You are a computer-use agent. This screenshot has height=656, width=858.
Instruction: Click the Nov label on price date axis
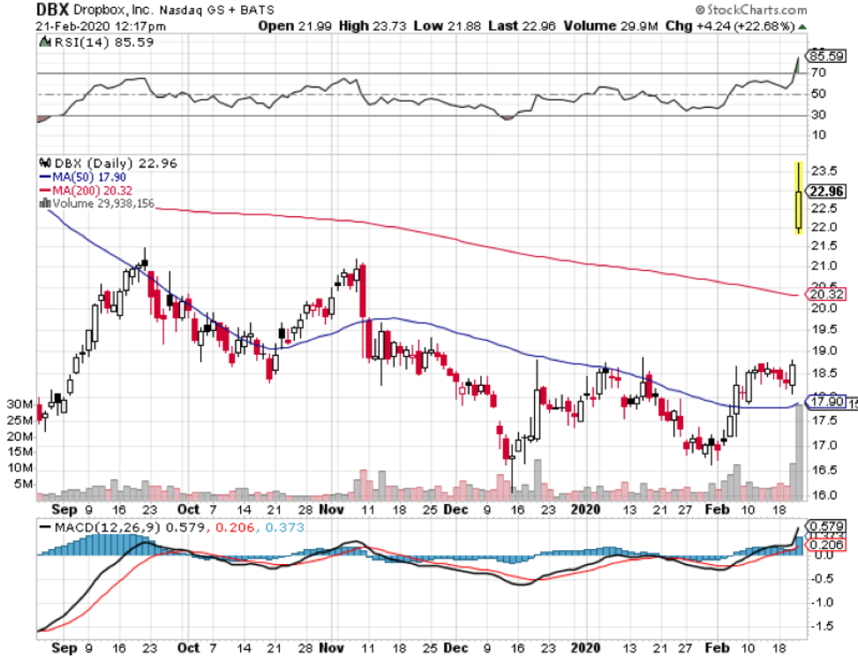coord(331,510)
